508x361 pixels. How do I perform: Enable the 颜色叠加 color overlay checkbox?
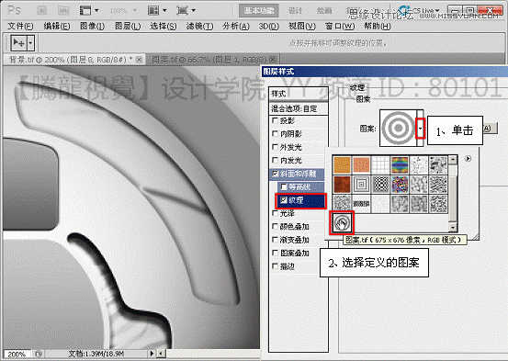pyautogui.click(x=275, y=226)
